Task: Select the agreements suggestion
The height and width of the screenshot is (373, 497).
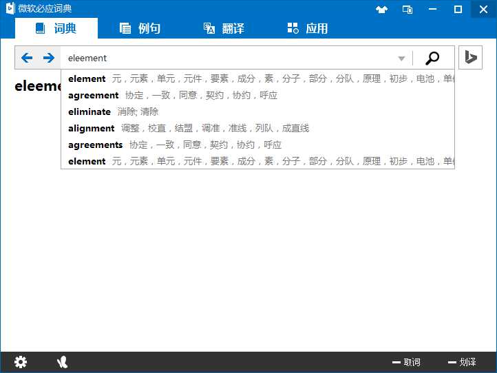Action: (257, 145)
